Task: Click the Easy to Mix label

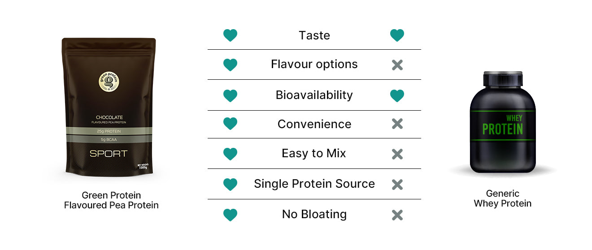Action: click(314, 154)
